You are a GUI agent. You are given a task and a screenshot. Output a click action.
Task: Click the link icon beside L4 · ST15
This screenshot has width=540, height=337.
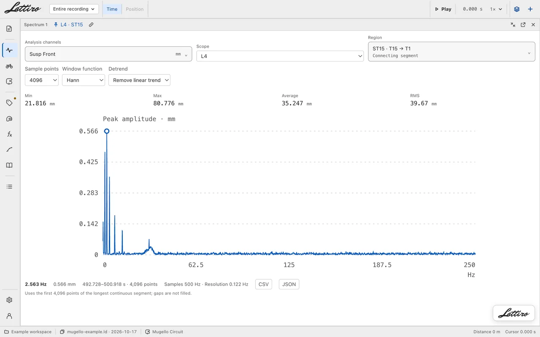pos(91,25)
